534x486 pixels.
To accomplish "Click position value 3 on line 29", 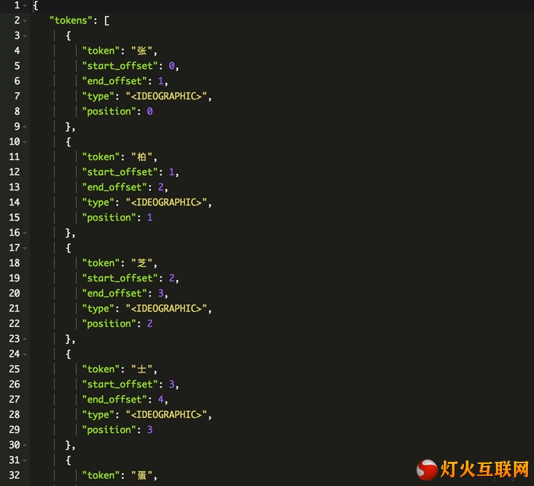I will pyautogui.click(x=150, y=430).
